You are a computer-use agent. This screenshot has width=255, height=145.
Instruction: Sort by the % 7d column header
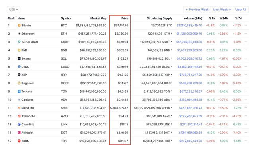238,18
